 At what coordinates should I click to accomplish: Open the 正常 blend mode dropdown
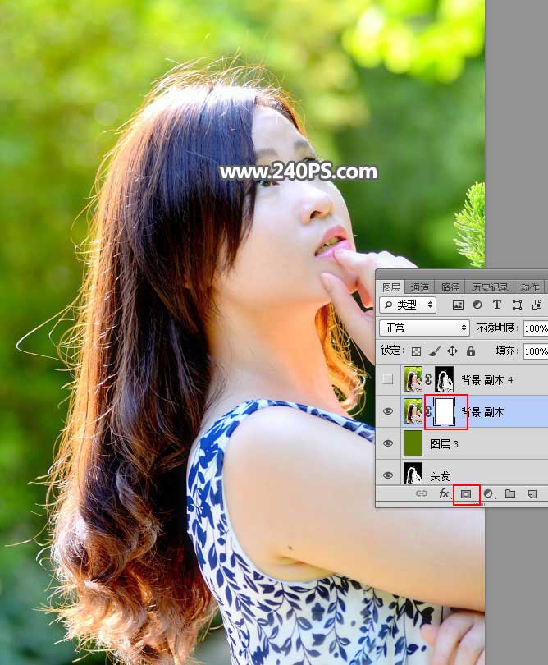pyautogui.click(x=424, y=328)
